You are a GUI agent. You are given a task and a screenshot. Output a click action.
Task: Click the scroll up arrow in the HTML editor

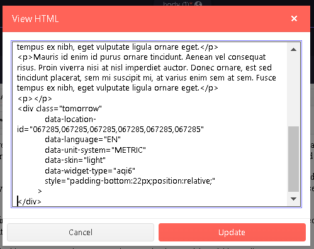tap(293, 50)
